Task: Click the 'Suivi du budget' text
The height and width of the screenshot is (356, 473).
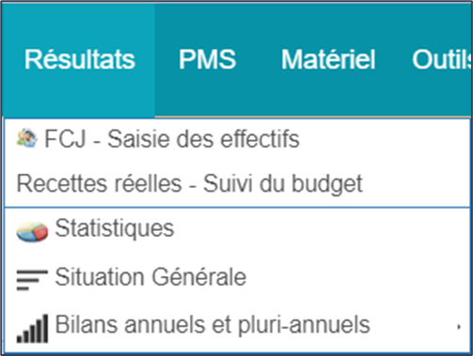Action: click(x=283, y=184)
